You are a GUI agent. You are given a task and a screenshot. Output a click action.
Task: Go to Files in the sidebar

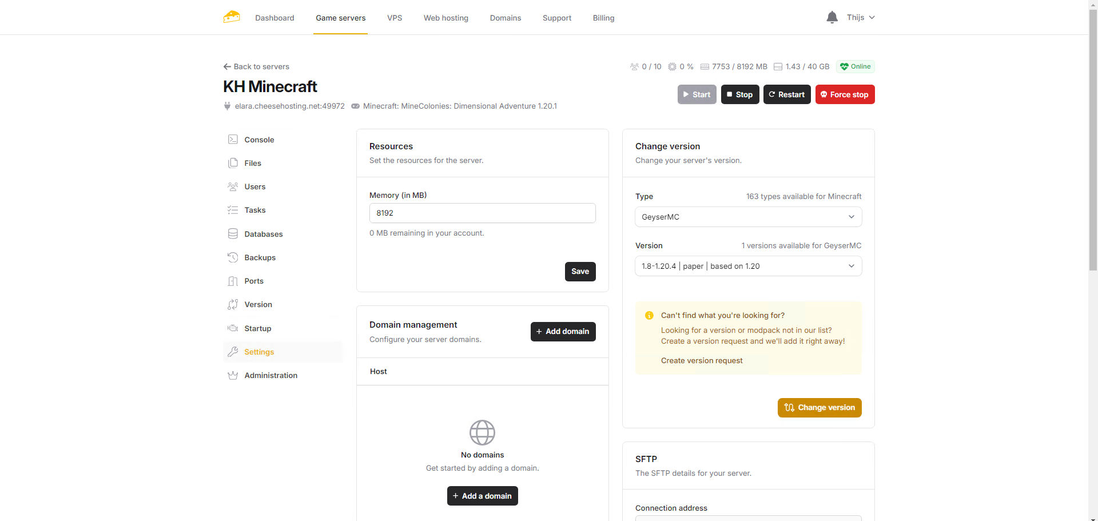point(252,163)
